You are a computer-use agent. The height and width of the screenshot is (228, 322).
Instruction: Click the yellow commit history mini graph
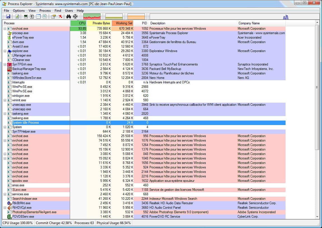point(114,17)
